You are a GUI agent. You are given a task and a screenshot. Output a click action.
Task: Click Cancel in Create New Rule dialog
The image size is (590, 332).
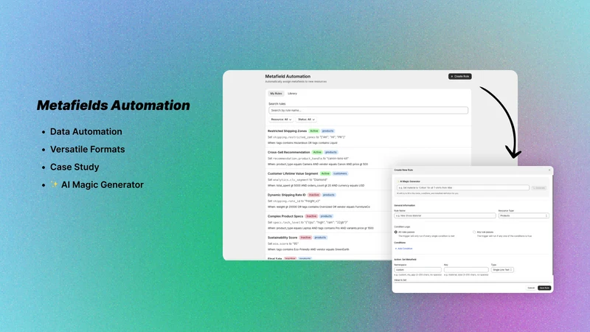pyautogui.click(x=531, y=288)
